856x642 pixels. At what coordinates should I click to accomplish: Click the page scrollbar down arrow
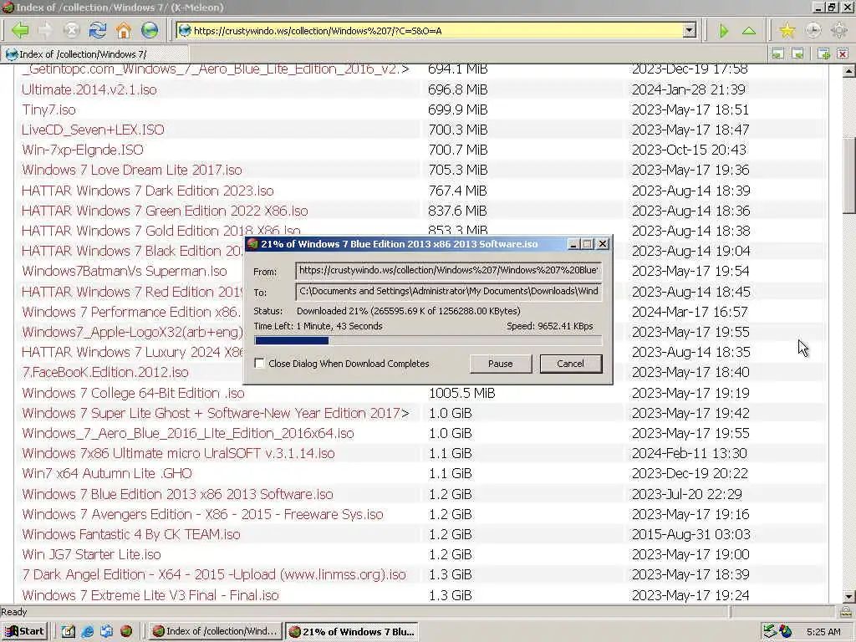(848, 596)
